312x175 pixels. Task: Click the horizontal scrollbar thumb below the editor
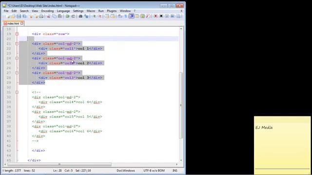click(59, 164)
